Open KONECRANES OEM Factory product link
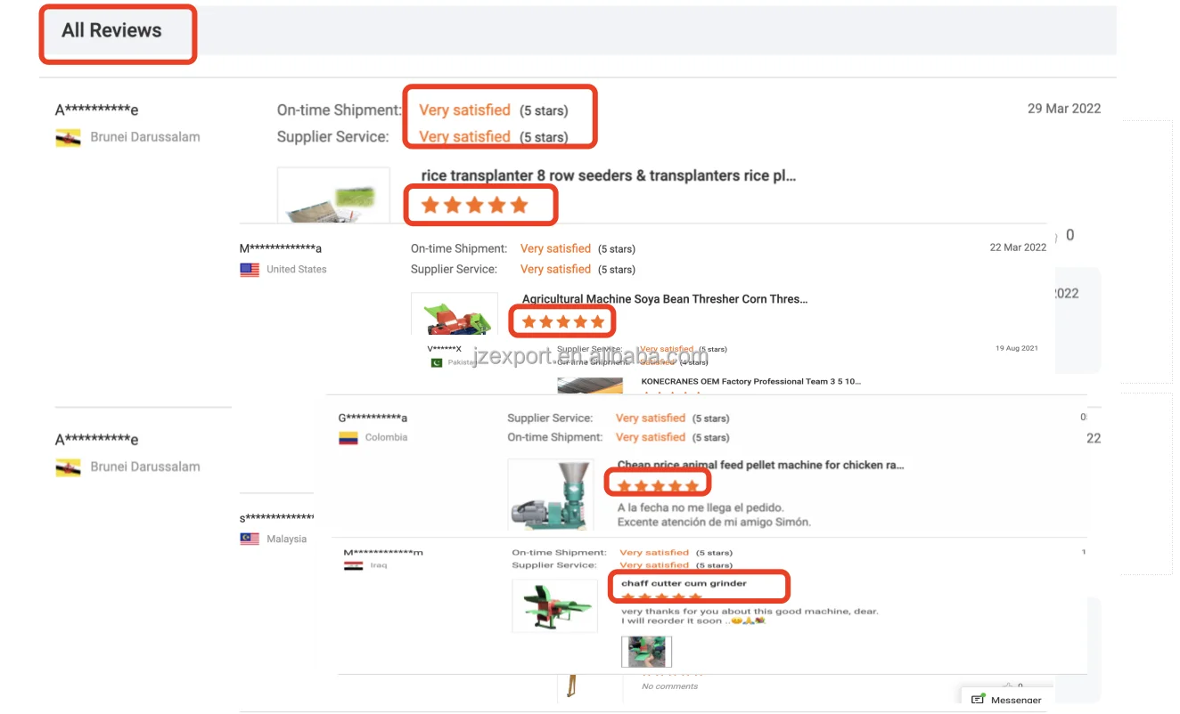The image size is (1180, 714). pyautogui.click(x=751, y=381)
